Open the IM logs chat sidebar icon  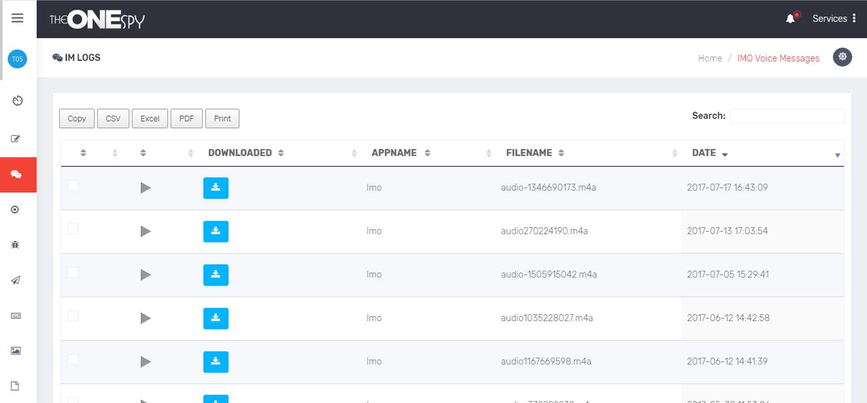click(16, 174)
